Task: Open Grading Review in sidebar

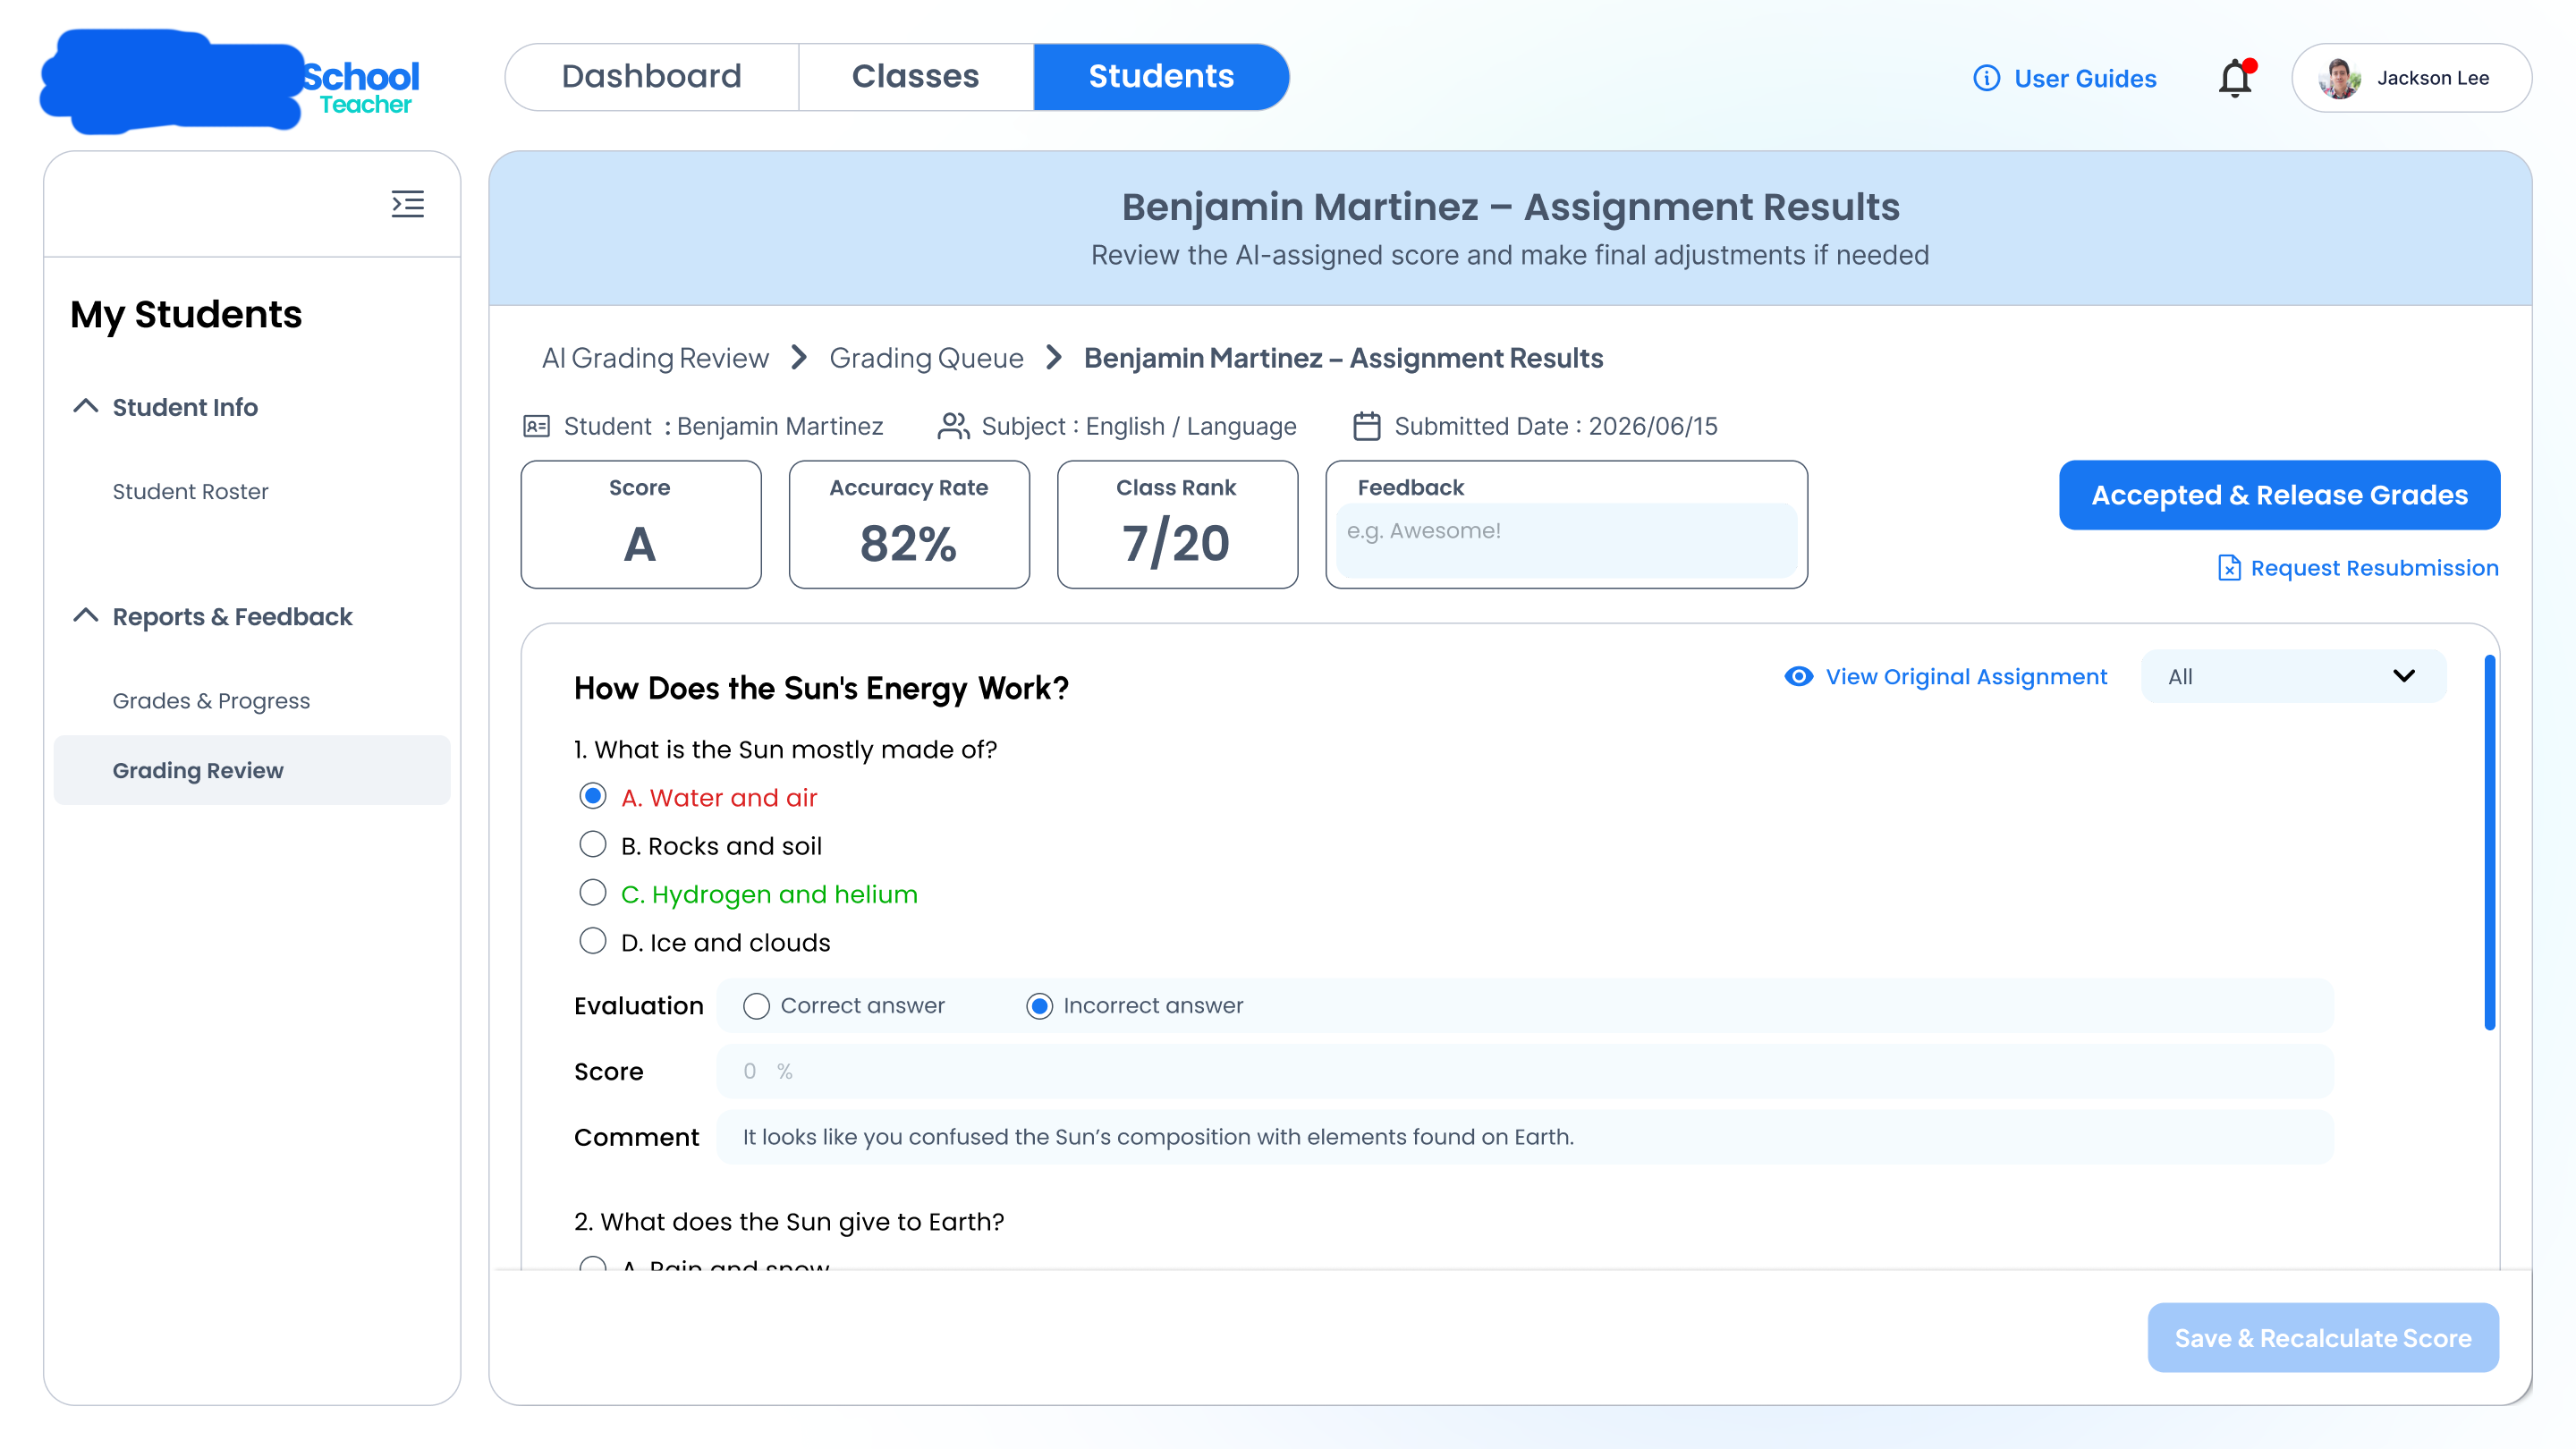Action: tap(252, 770)
